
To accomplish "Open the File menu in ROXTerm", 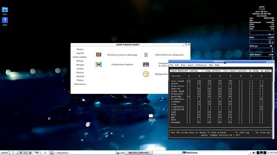I will [171, 65].
